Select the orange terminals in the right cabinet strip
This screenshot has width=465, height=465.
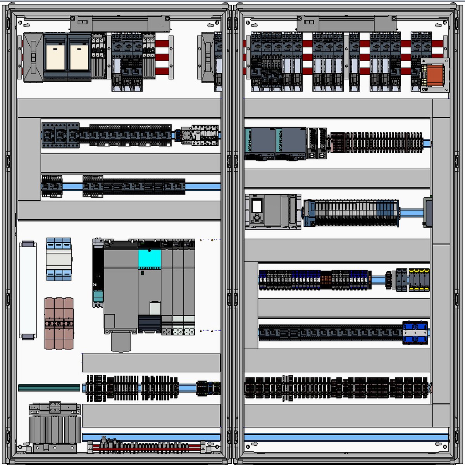click(326, 279)
